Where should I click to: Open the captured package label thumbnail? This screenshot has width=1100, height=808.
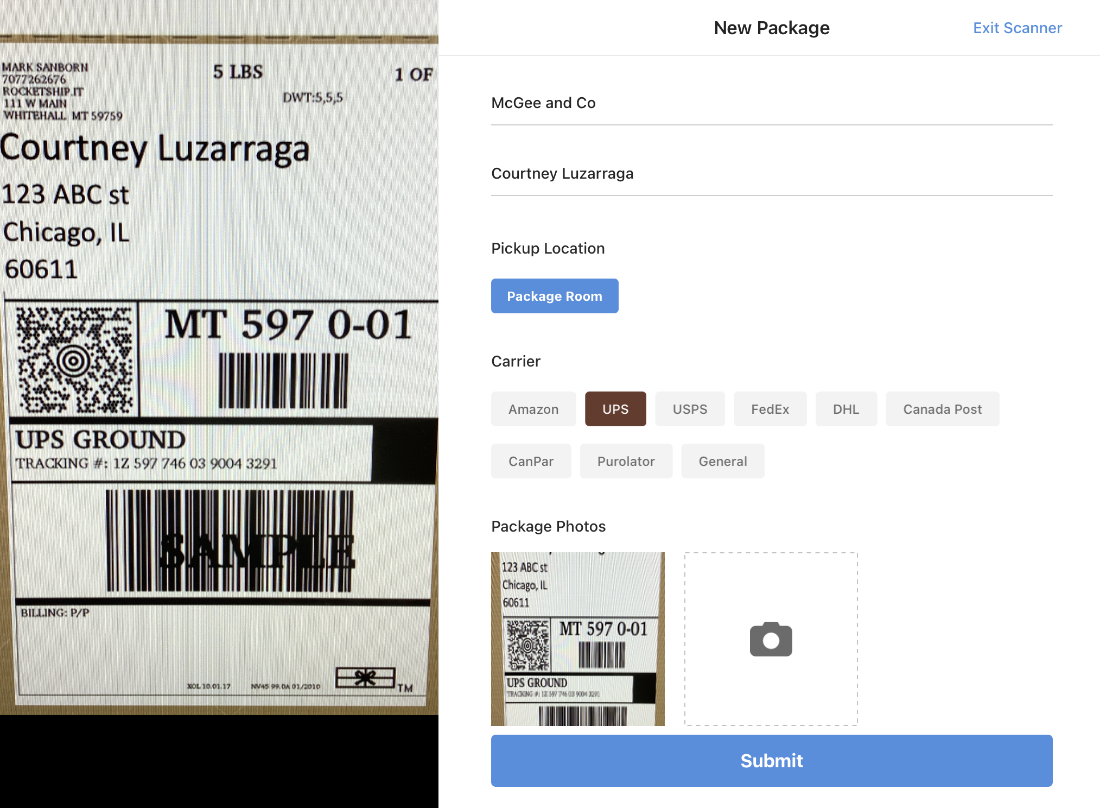point(577,639)
